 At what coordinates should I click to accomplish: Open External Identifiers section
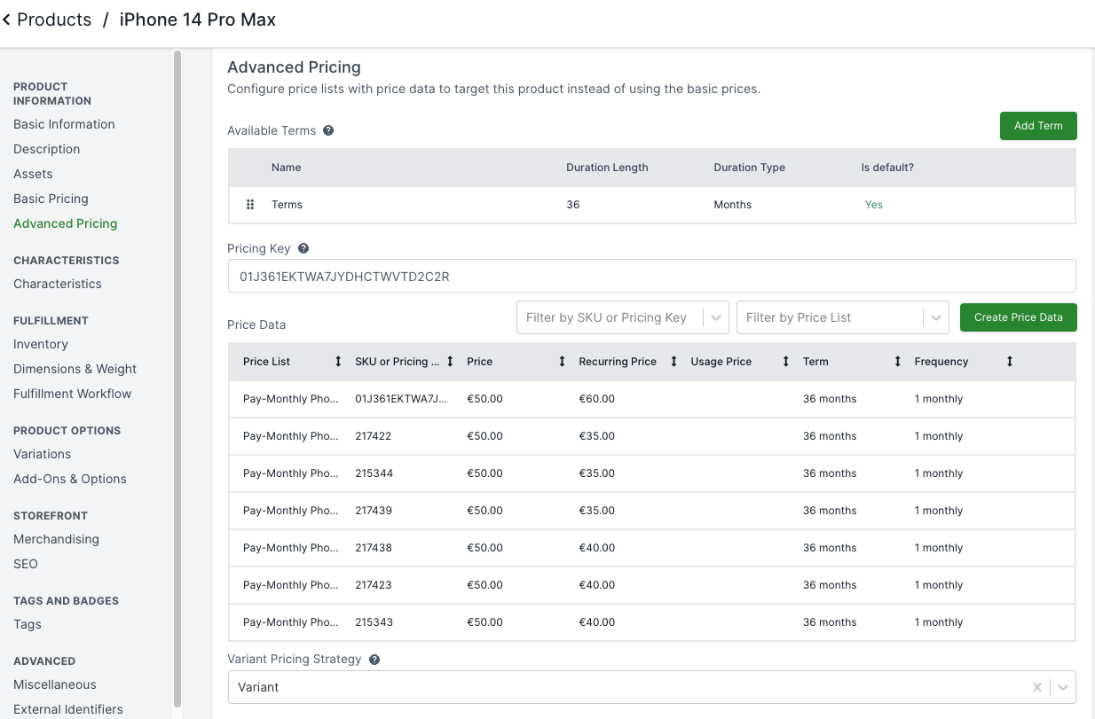click(x=68, y=709)
